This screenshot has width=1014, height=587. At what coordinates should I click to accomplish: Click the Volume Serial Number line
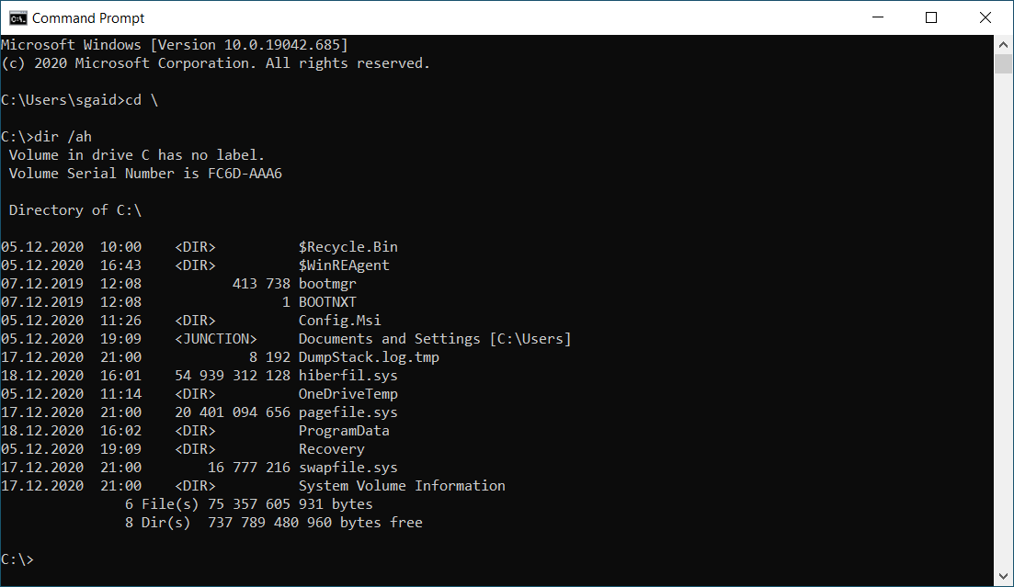click(145, 174)
